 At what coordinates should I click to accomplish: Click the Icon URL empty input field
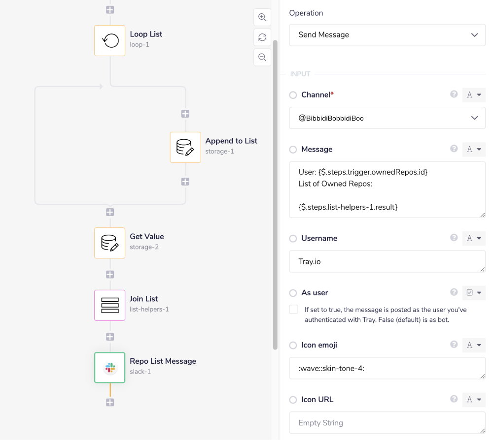click(387, 422)
